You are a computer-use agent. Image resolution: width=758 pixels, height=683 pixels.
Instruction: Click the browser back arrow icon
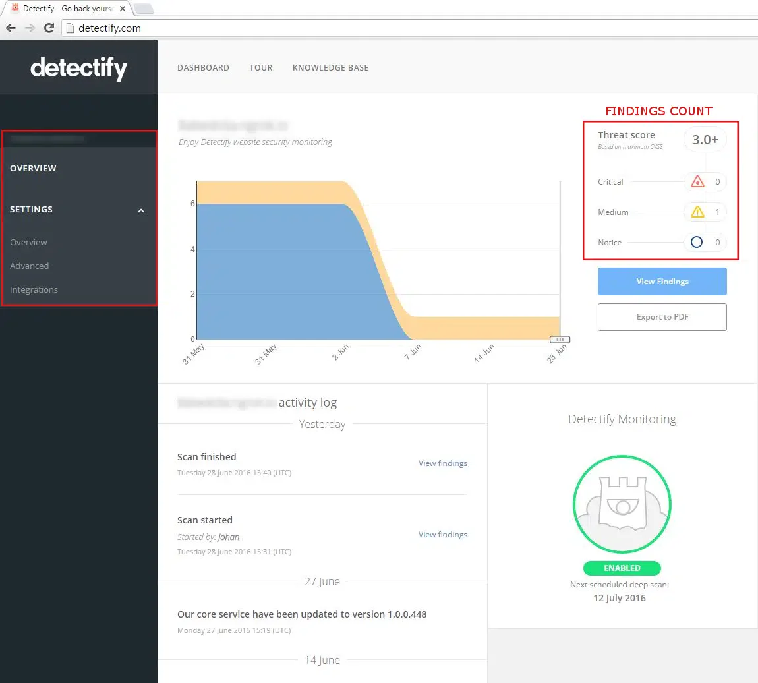tap(11, 28)
